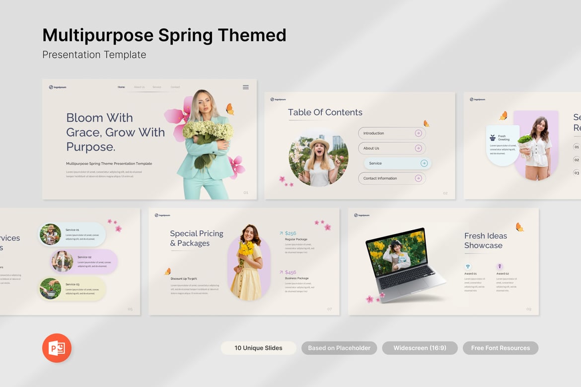
Task: Click the highlighted Service button in Table Of Contents
Action: pyautogui.click(x=398, y=163)
